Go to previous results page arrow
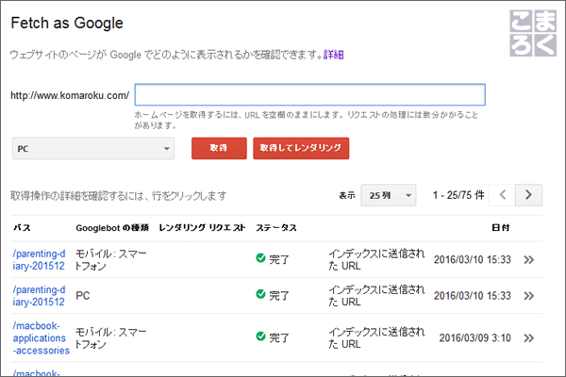Viewport: 566px width, 377px height. pyautogui.click(x=502, y=195)
